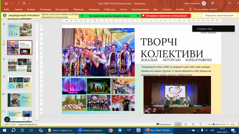Start Slide Show from status bar icon
This screenshot has width=239, height=134.
pyautogui.click(x=201, y=124)
